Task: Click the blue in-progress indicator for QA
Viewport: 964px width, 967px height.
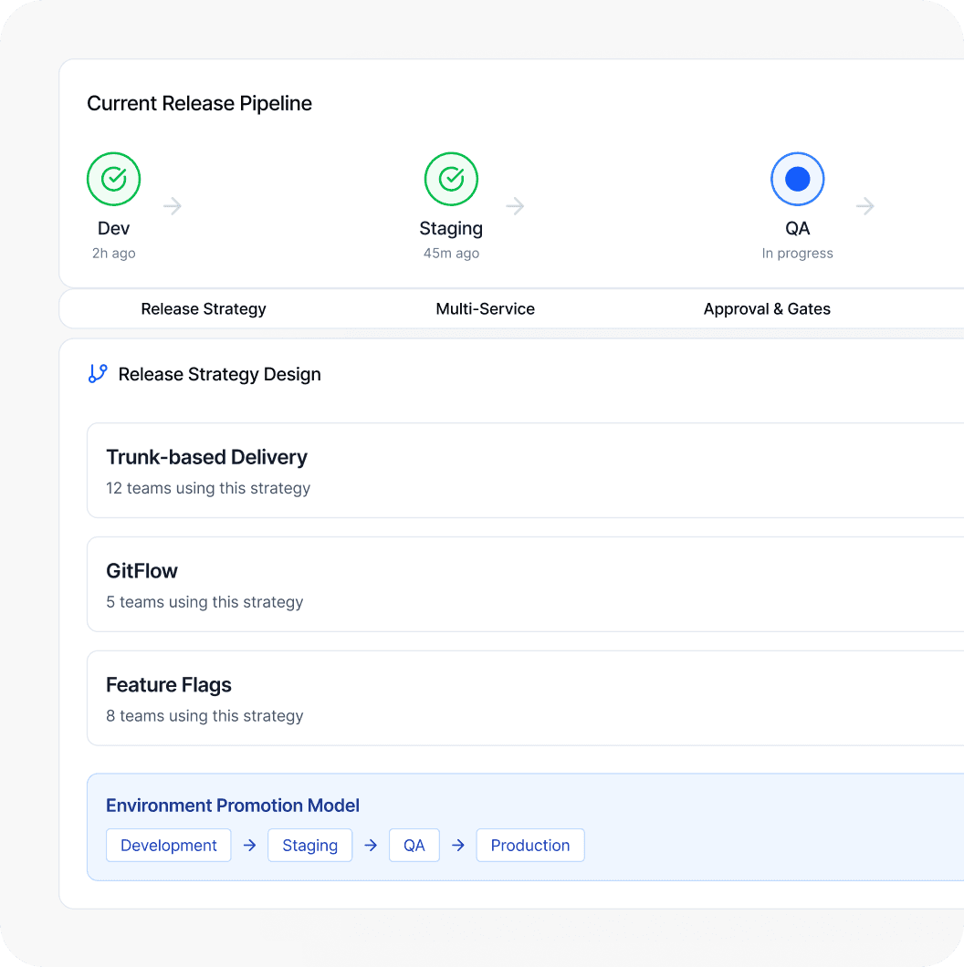Action: pos(797,179)
